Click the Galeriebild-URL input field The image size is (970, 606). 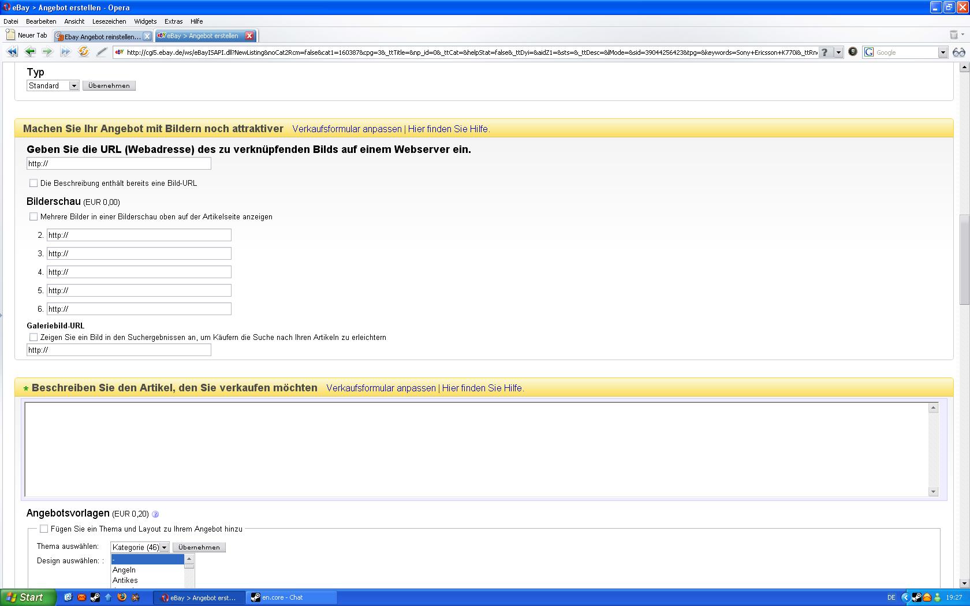119,350
